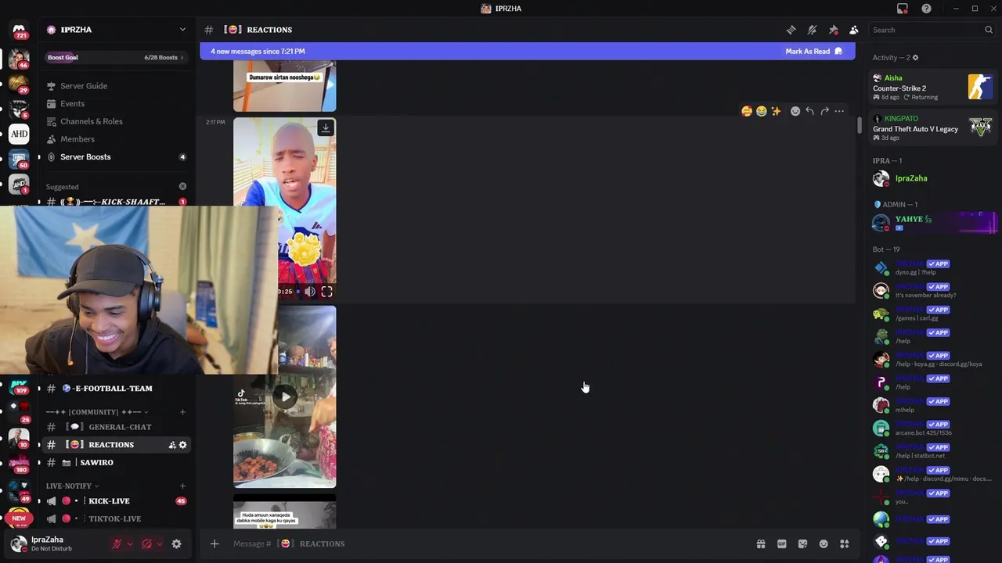This screenshot has width=1002, height=563.
Task: Open the gift Nitro icon
Action: point(761,544)
